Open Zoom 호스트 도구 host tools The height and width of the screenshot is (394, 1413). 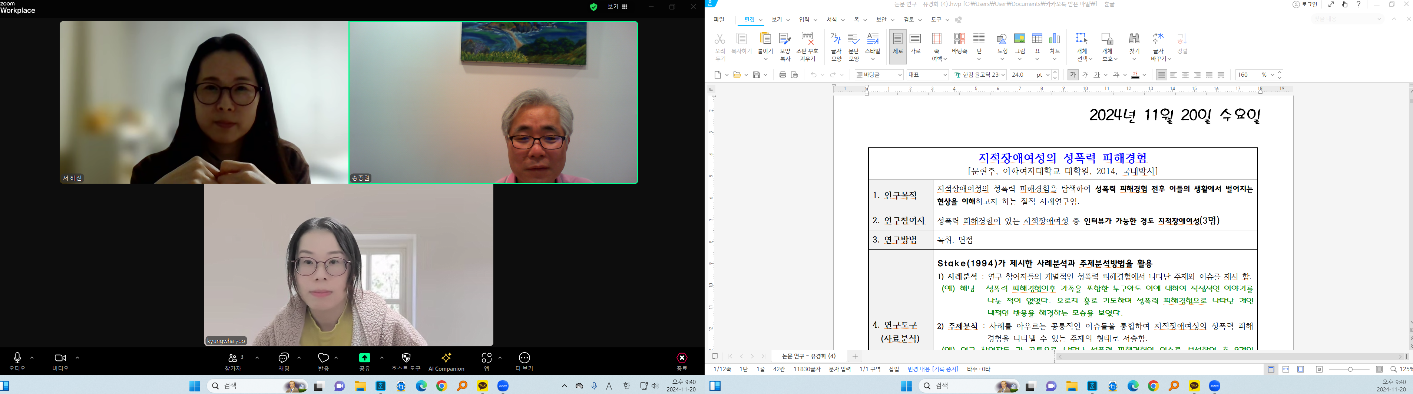pyautogui.click(x=406, y=362)
